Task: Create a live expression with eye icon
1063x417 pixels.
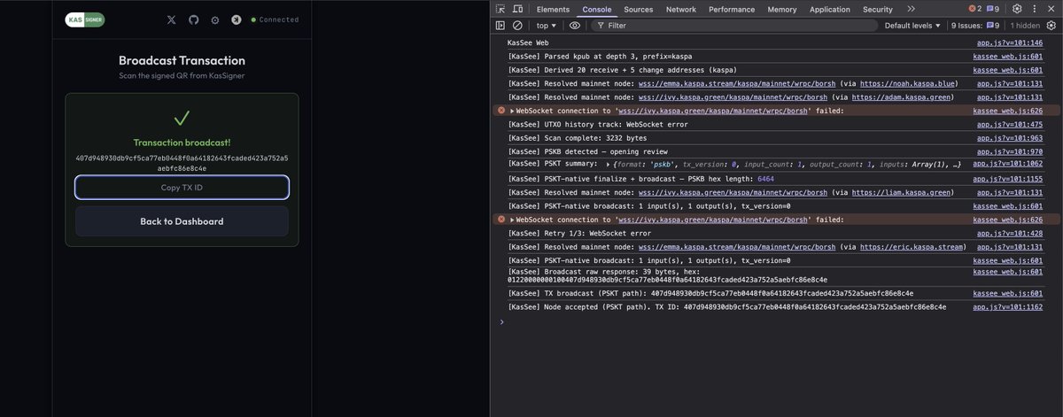Action: pos(575,26)
